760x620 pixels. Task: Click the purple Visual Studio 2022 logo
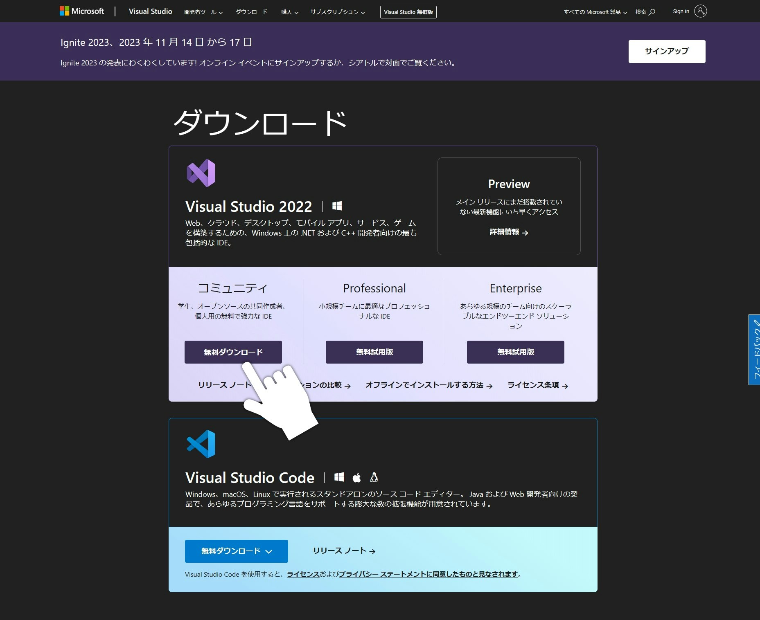pyautogui.click(x=201, y=173)
